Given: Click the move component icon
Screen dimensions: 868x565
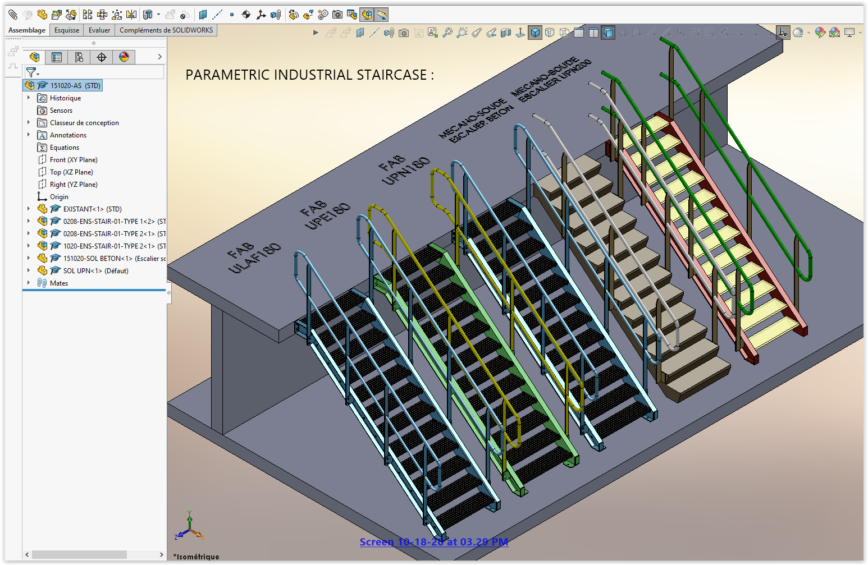Looking at the screenshot, I should pos(294,15).
